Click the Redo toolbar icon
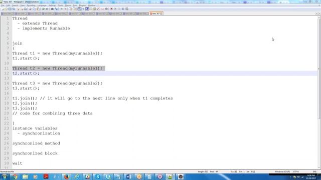The width and height of the screenshot is (321, 180). click(x=47, y=9)
